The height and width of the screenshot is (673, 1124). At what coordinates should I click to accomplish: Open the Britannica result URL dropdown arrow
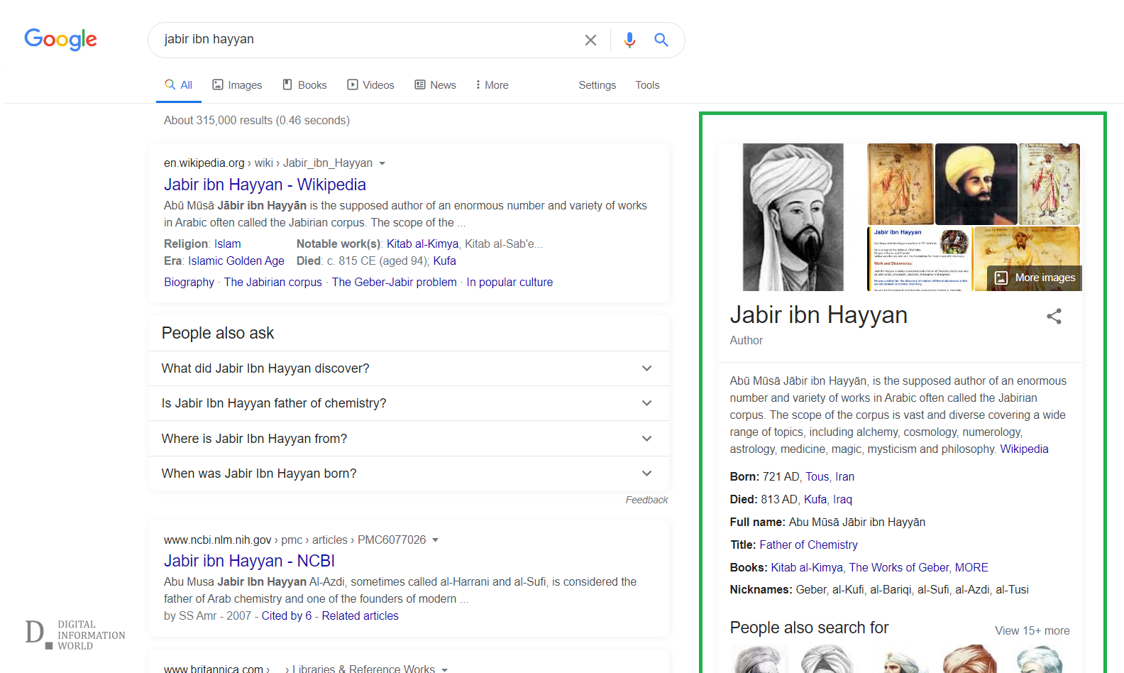coord(445,669)
